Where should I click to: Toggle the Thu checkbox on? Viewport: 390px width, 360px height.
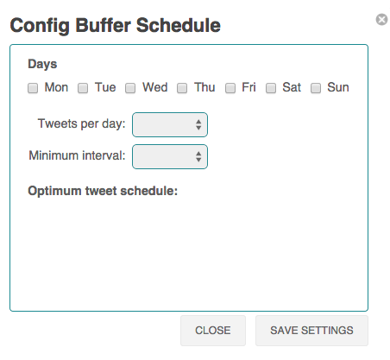coord(182,88)
